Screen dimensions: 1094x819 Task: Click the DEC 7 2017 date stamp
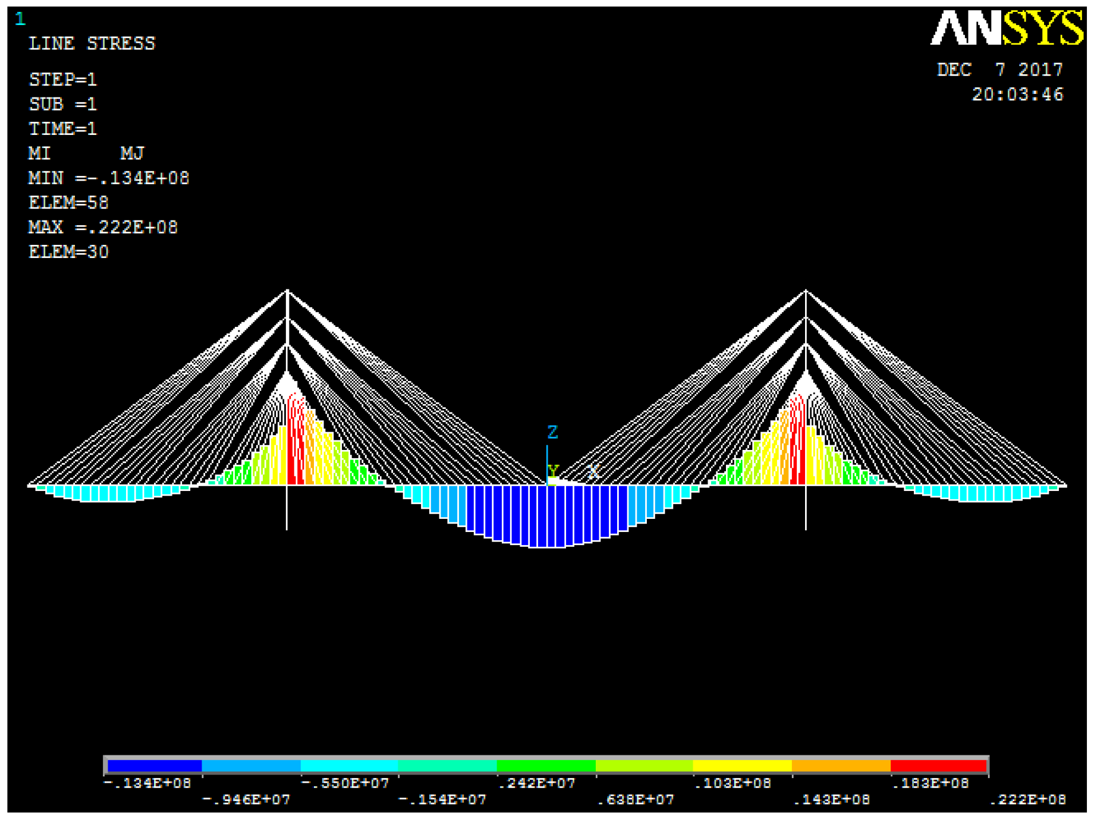999,70
